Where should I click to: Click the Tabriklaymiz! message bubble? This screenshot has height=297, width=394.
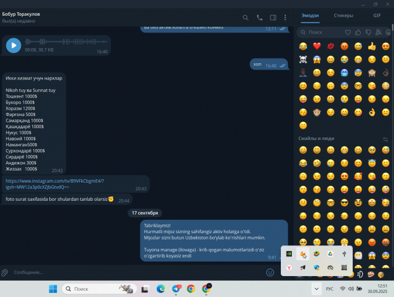point(214,241)
